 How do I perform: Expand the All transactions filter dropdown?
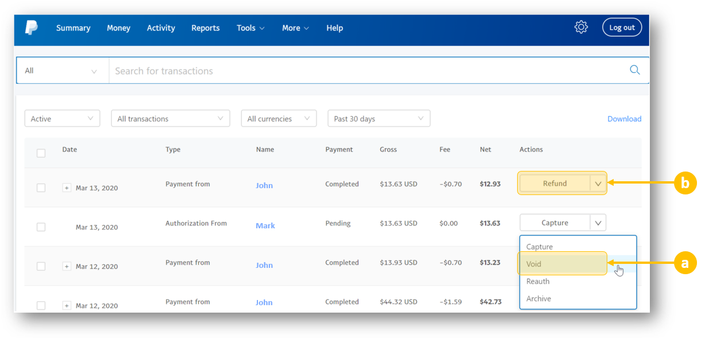[x=170, y=119]
